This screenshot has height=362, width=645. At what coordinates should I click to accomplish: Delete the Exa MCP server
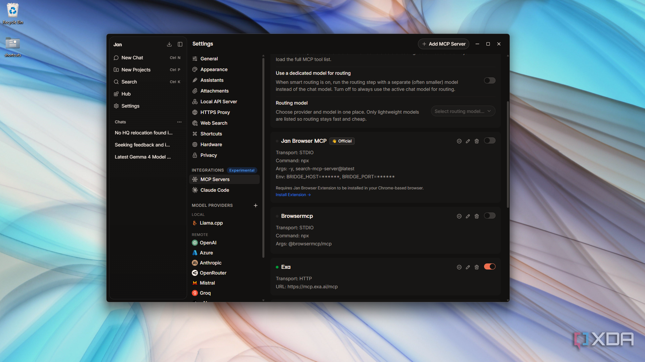[477, 267]
